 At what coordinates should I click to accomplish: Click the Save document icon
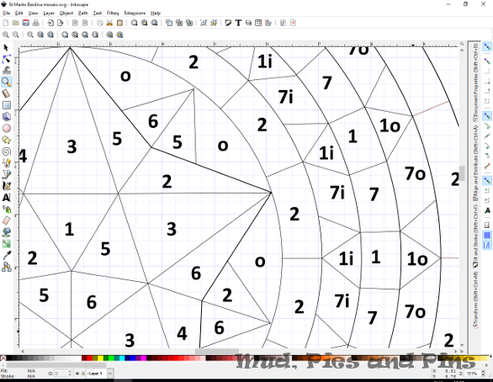coord(25,23)
